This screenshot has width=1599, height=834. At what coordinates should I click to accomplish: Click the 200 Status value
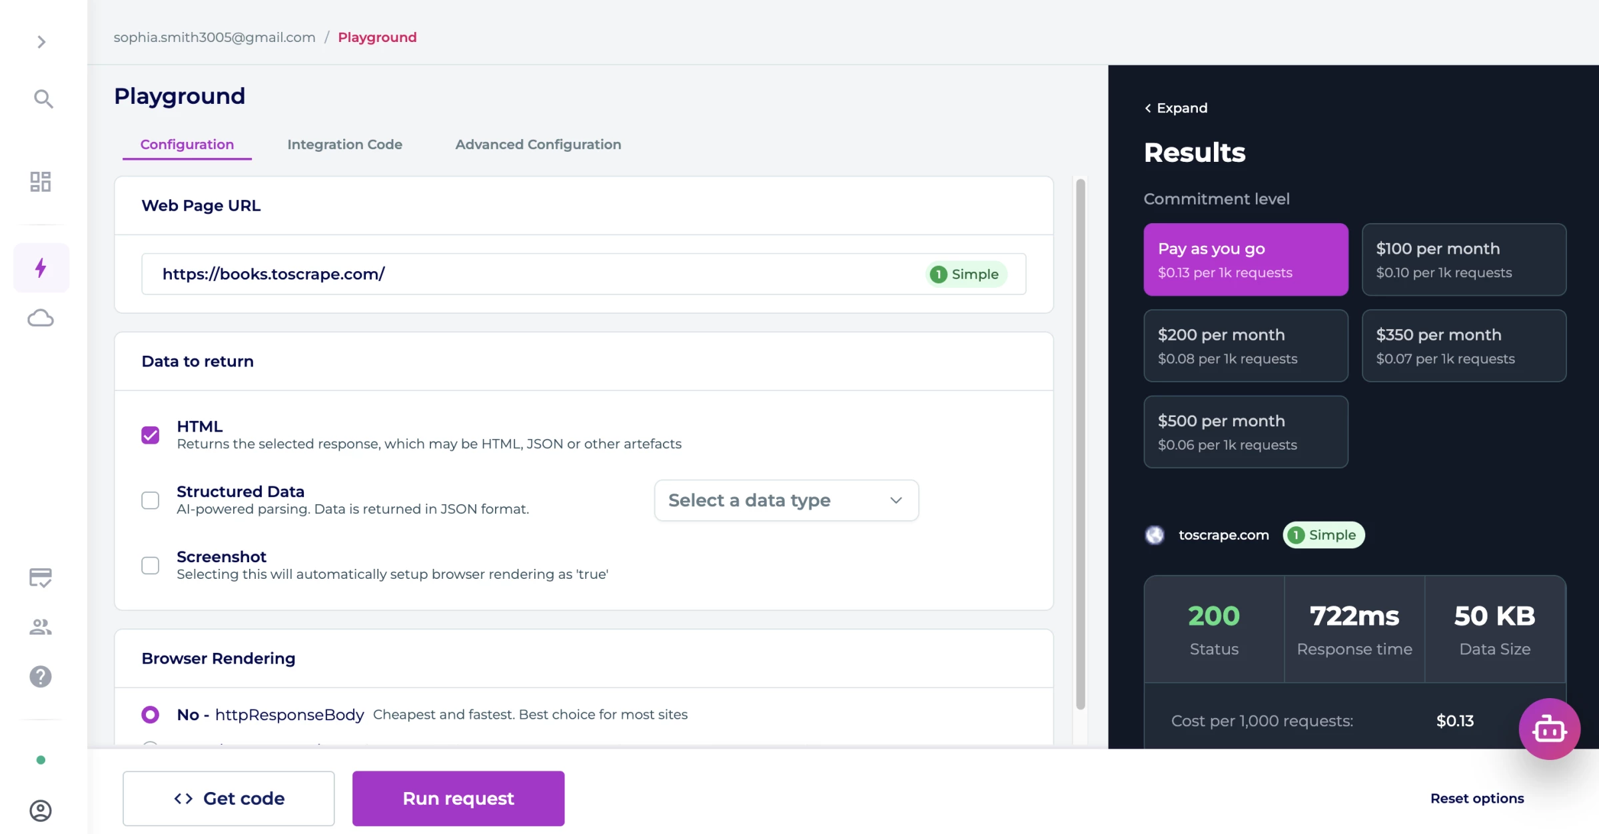[x=1214, y=616]
